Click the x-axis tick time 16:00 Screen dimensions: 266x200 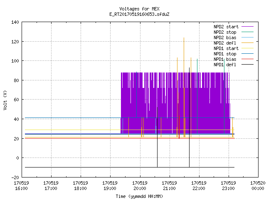tap(21, 189)
